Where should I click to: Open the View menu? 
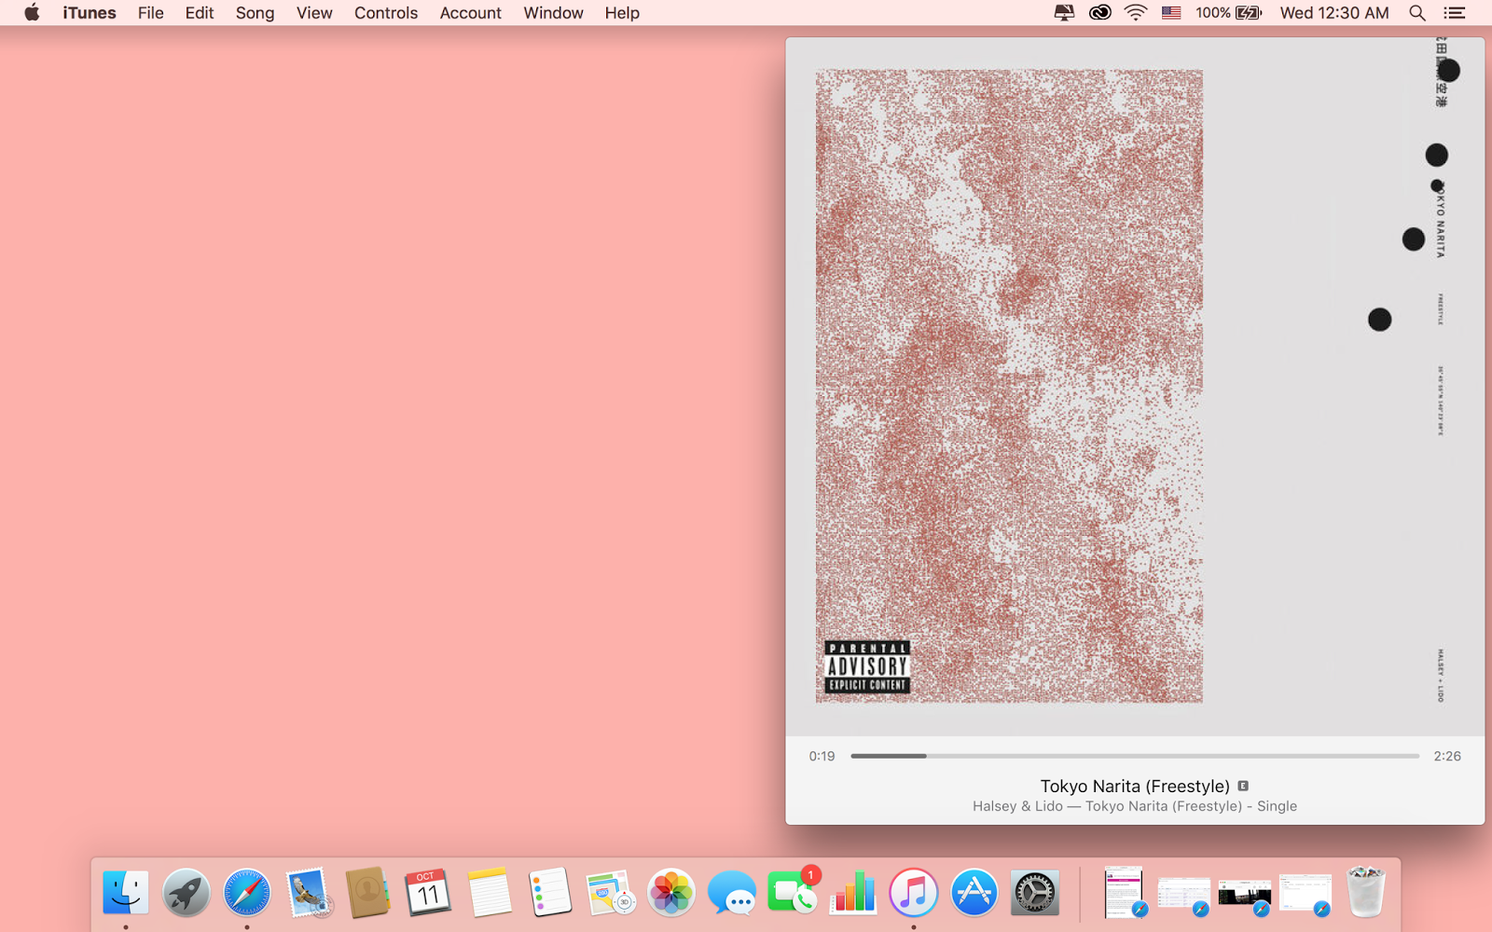coord(314,13)
